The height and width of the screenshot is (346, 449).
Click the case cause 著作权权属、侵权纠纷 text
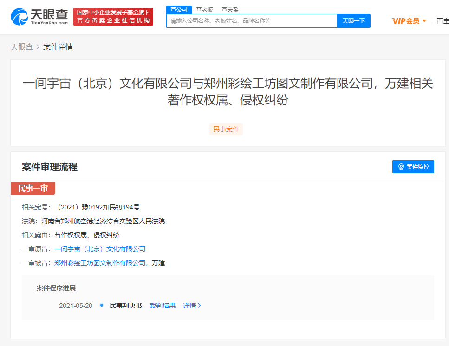(87, 235)
